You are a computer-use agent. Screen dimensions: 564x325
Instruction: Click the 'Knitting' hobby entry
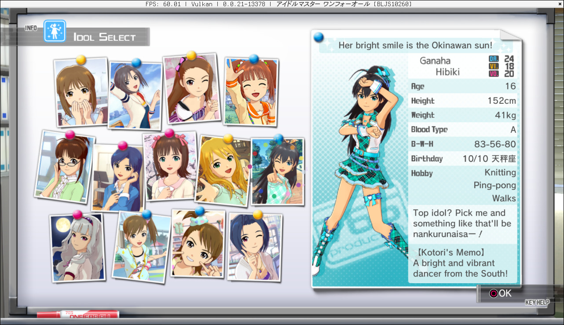tap(500, 172)
